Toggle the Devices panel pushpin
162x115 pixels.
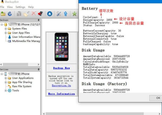(x=38, y=69)
